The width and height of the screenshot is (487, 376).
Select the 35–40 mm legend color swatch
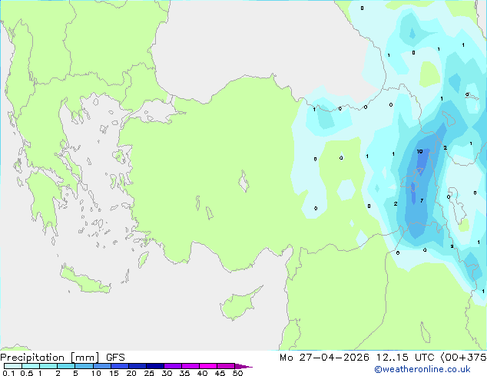[x=190, y=366]
